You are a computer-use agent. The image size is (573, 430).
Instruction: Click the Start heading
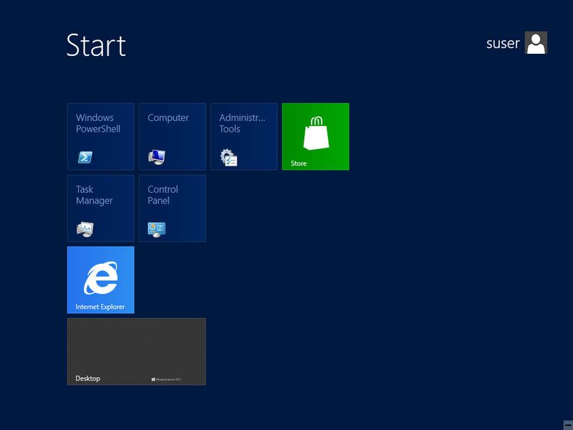tap(96, 46)
